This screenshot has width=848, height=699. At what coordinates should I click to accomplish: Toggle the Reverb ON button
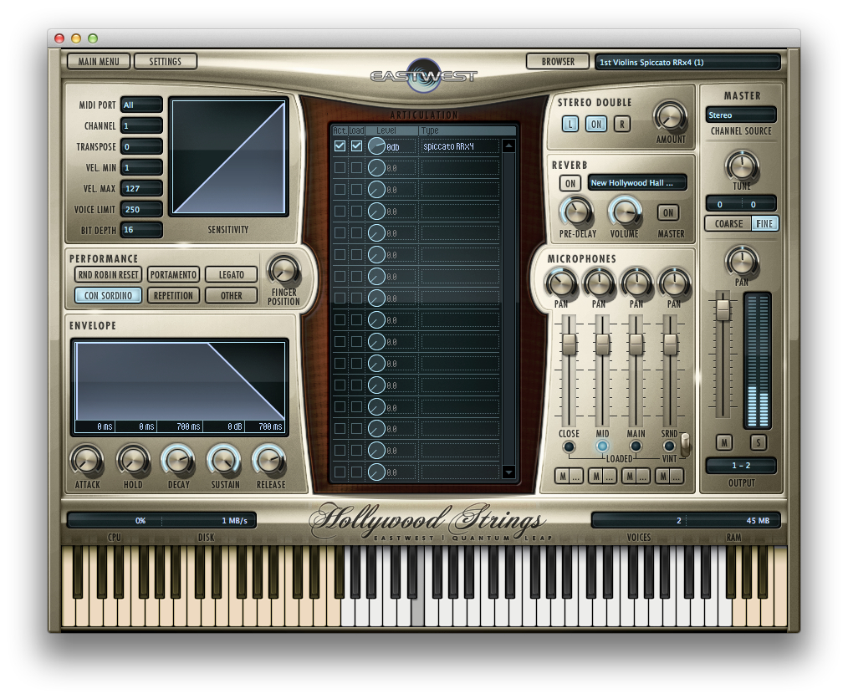tap(570, 183)
